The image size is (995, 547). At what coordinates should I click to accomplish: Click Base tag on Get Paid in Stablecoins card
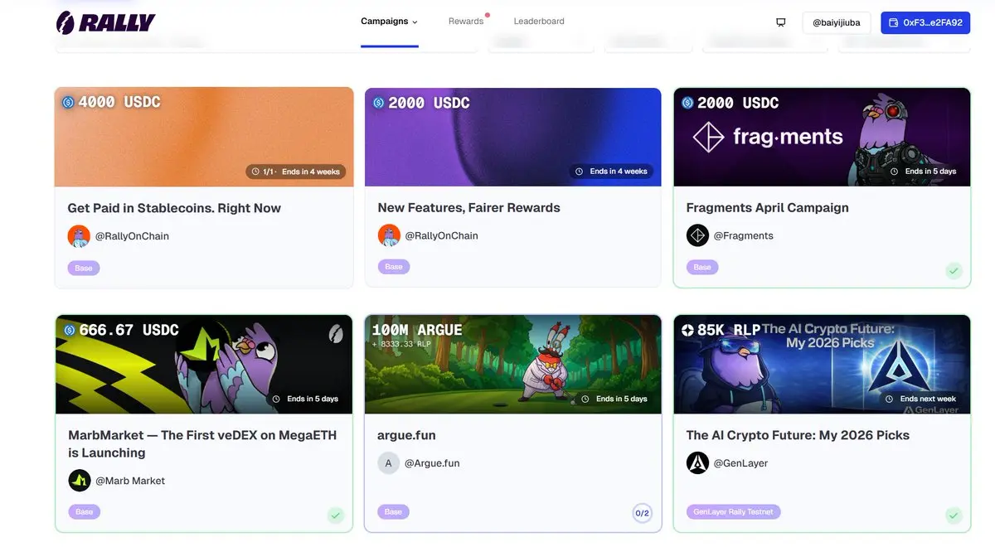click(x=84, y=268)
